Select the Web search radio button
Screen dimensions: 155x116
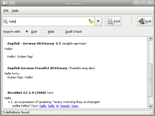pyautogui.click(x=43, y=31)
